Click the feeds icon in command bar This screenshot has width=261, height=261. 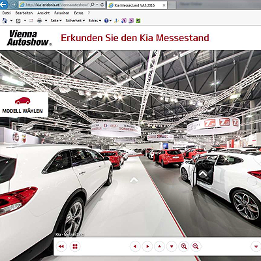pyautogui.click(x=18, y=21)
